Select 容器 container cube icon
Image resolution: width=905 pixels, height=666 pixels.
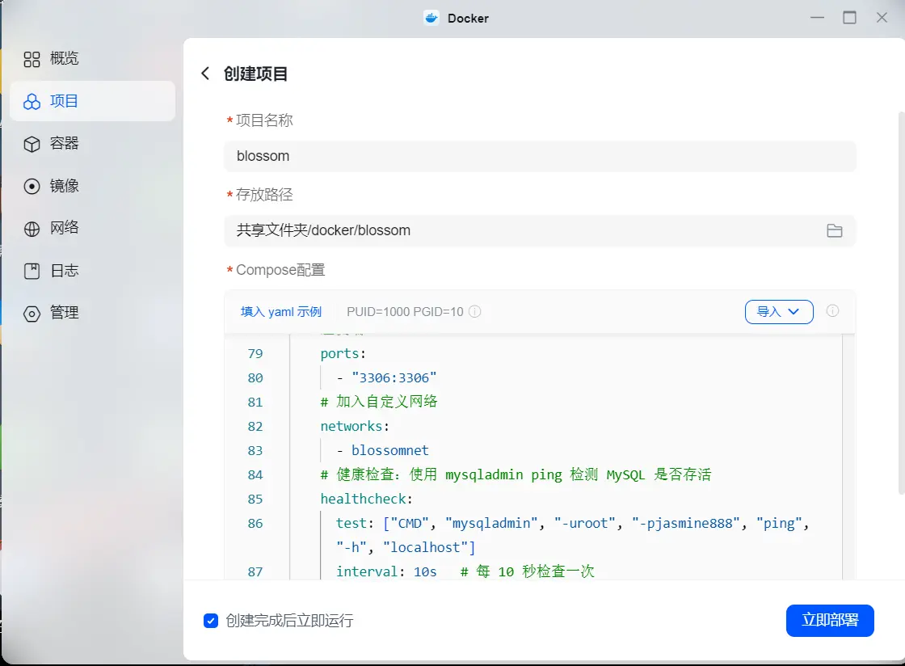click(32, 144)
